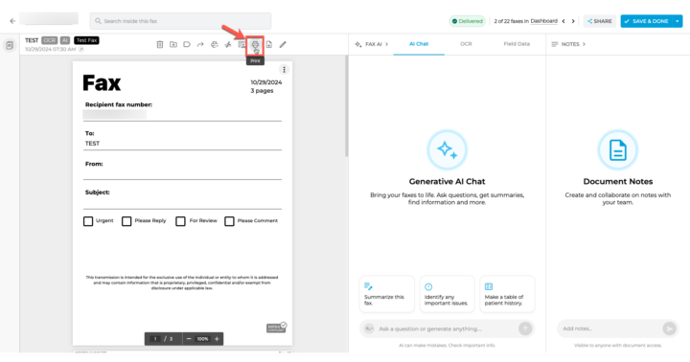Click the download file icon
This screenshot has height=362, width=690.
coord(269,44)
